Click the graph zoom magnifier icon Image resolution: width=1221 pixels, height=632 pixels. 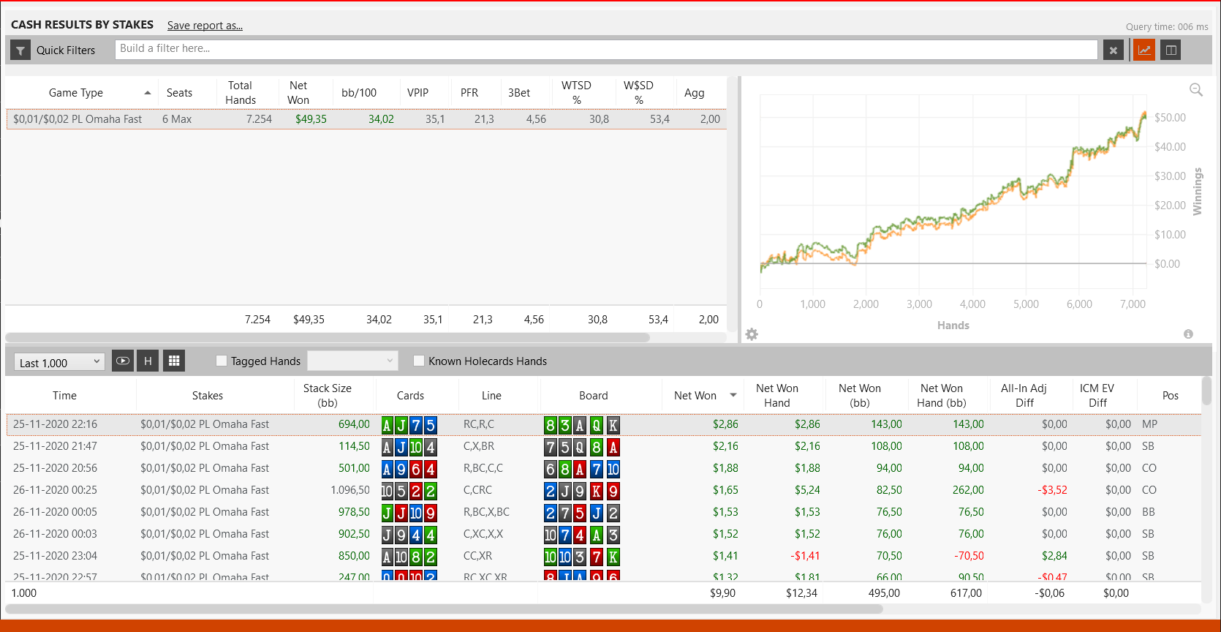[x=1196, y=89]
